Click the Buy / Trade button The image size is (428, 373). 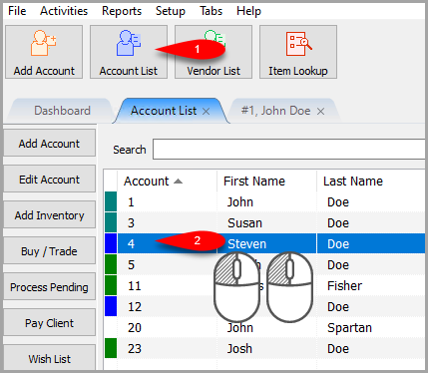coord(49,251)
